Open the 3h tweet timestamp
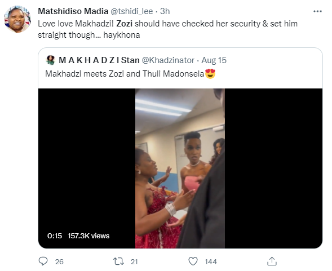332x271 pixels. pyautogui.click(x=165, y=11)
